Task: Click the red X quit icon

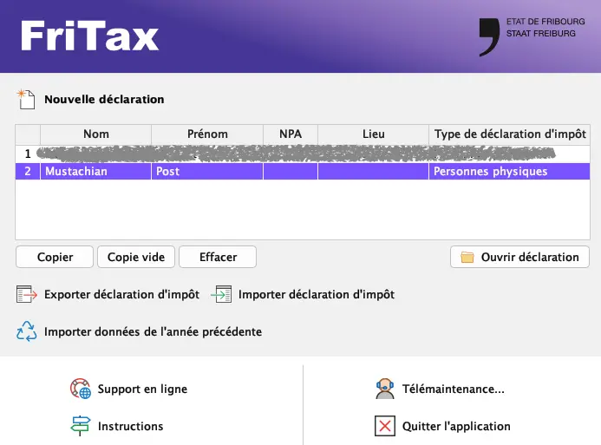Action: click(385, 426)
